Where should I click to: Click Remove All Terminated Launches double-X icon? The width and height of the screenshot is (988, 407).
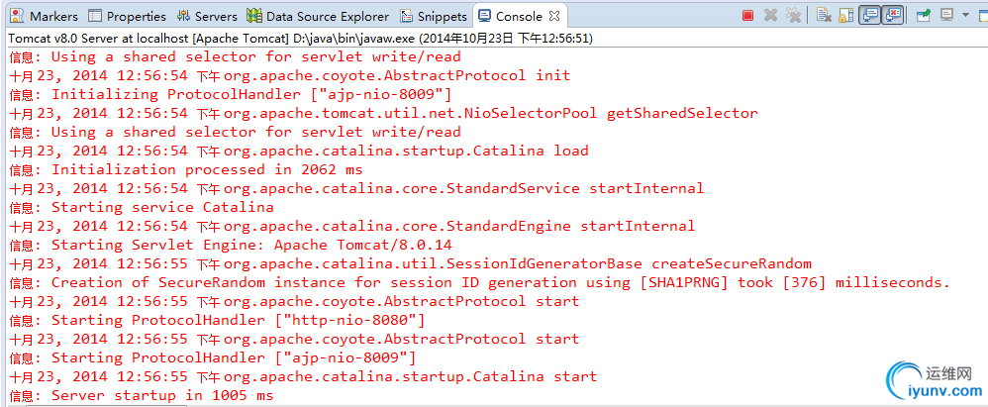click(x=793, y=16)
